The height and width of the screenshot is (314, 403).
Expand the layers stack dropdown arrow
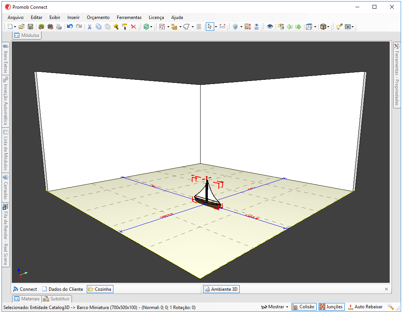coord(241,27)
